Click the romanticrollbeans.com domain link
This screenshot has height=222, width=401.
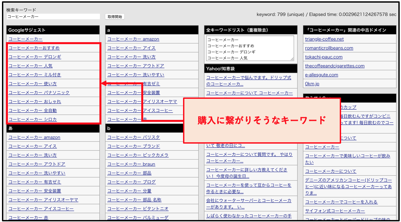point(329,48)
